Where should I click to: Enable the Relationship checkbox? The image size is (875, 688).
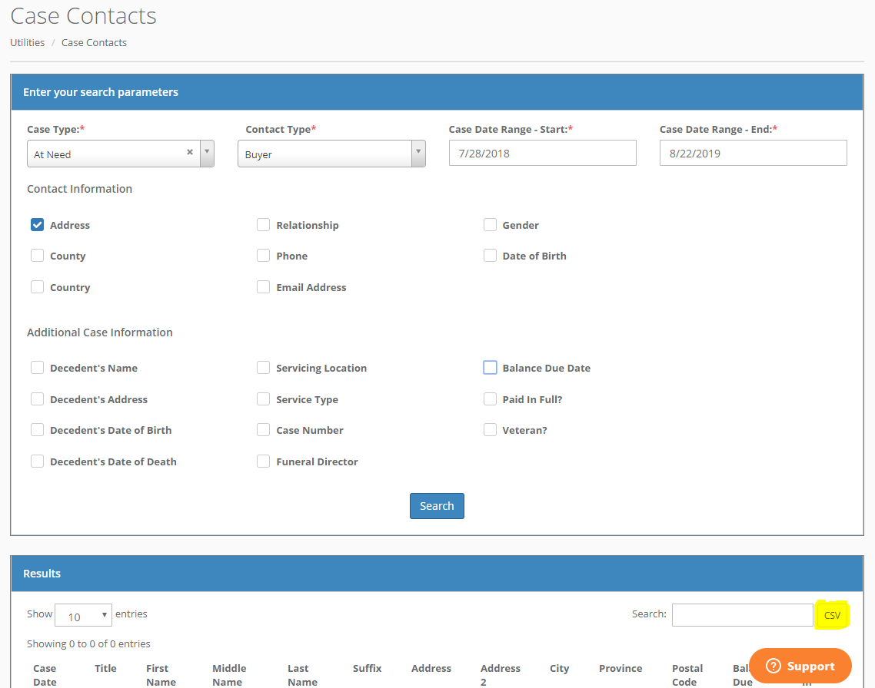[x=264, y=225]
